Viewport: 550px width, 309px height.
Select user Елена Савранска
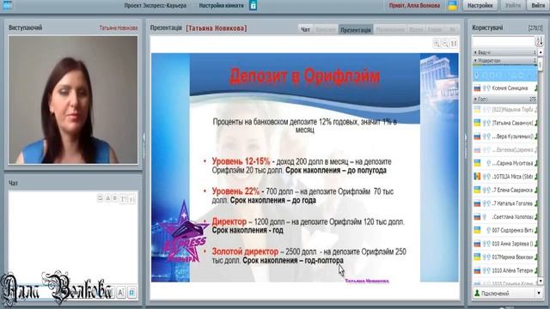512,190
